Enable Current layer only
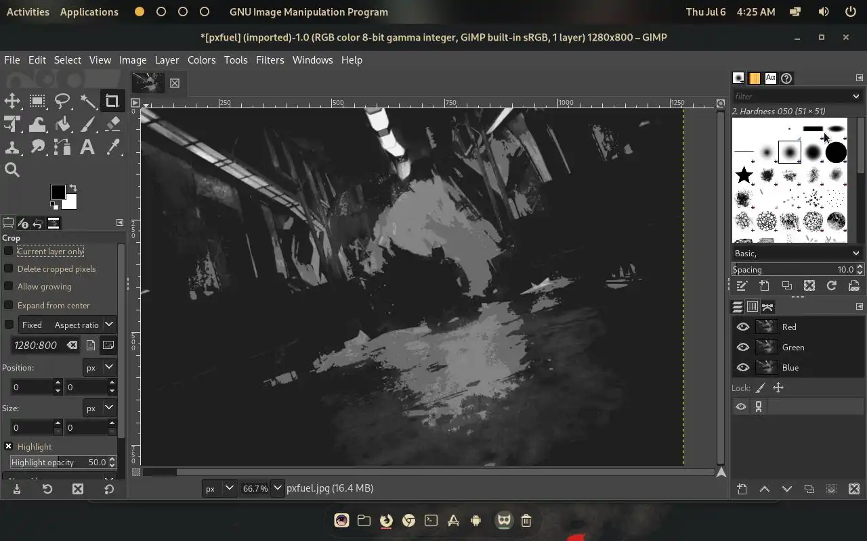The height and width of the screenshot is (541, 867). [9, 251]
